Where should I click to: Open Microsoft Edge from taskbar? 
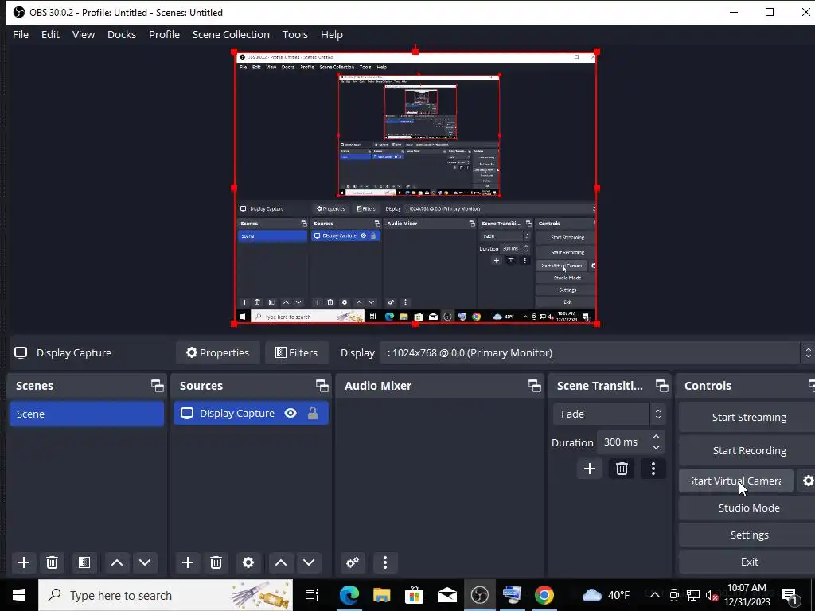coord(349,595)
